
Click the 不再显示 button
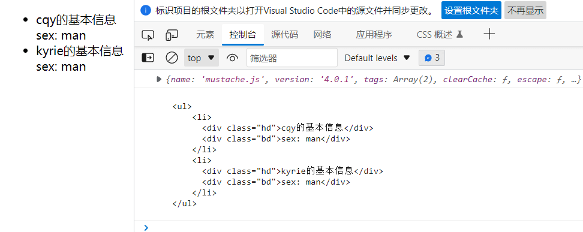coord(525,10)
